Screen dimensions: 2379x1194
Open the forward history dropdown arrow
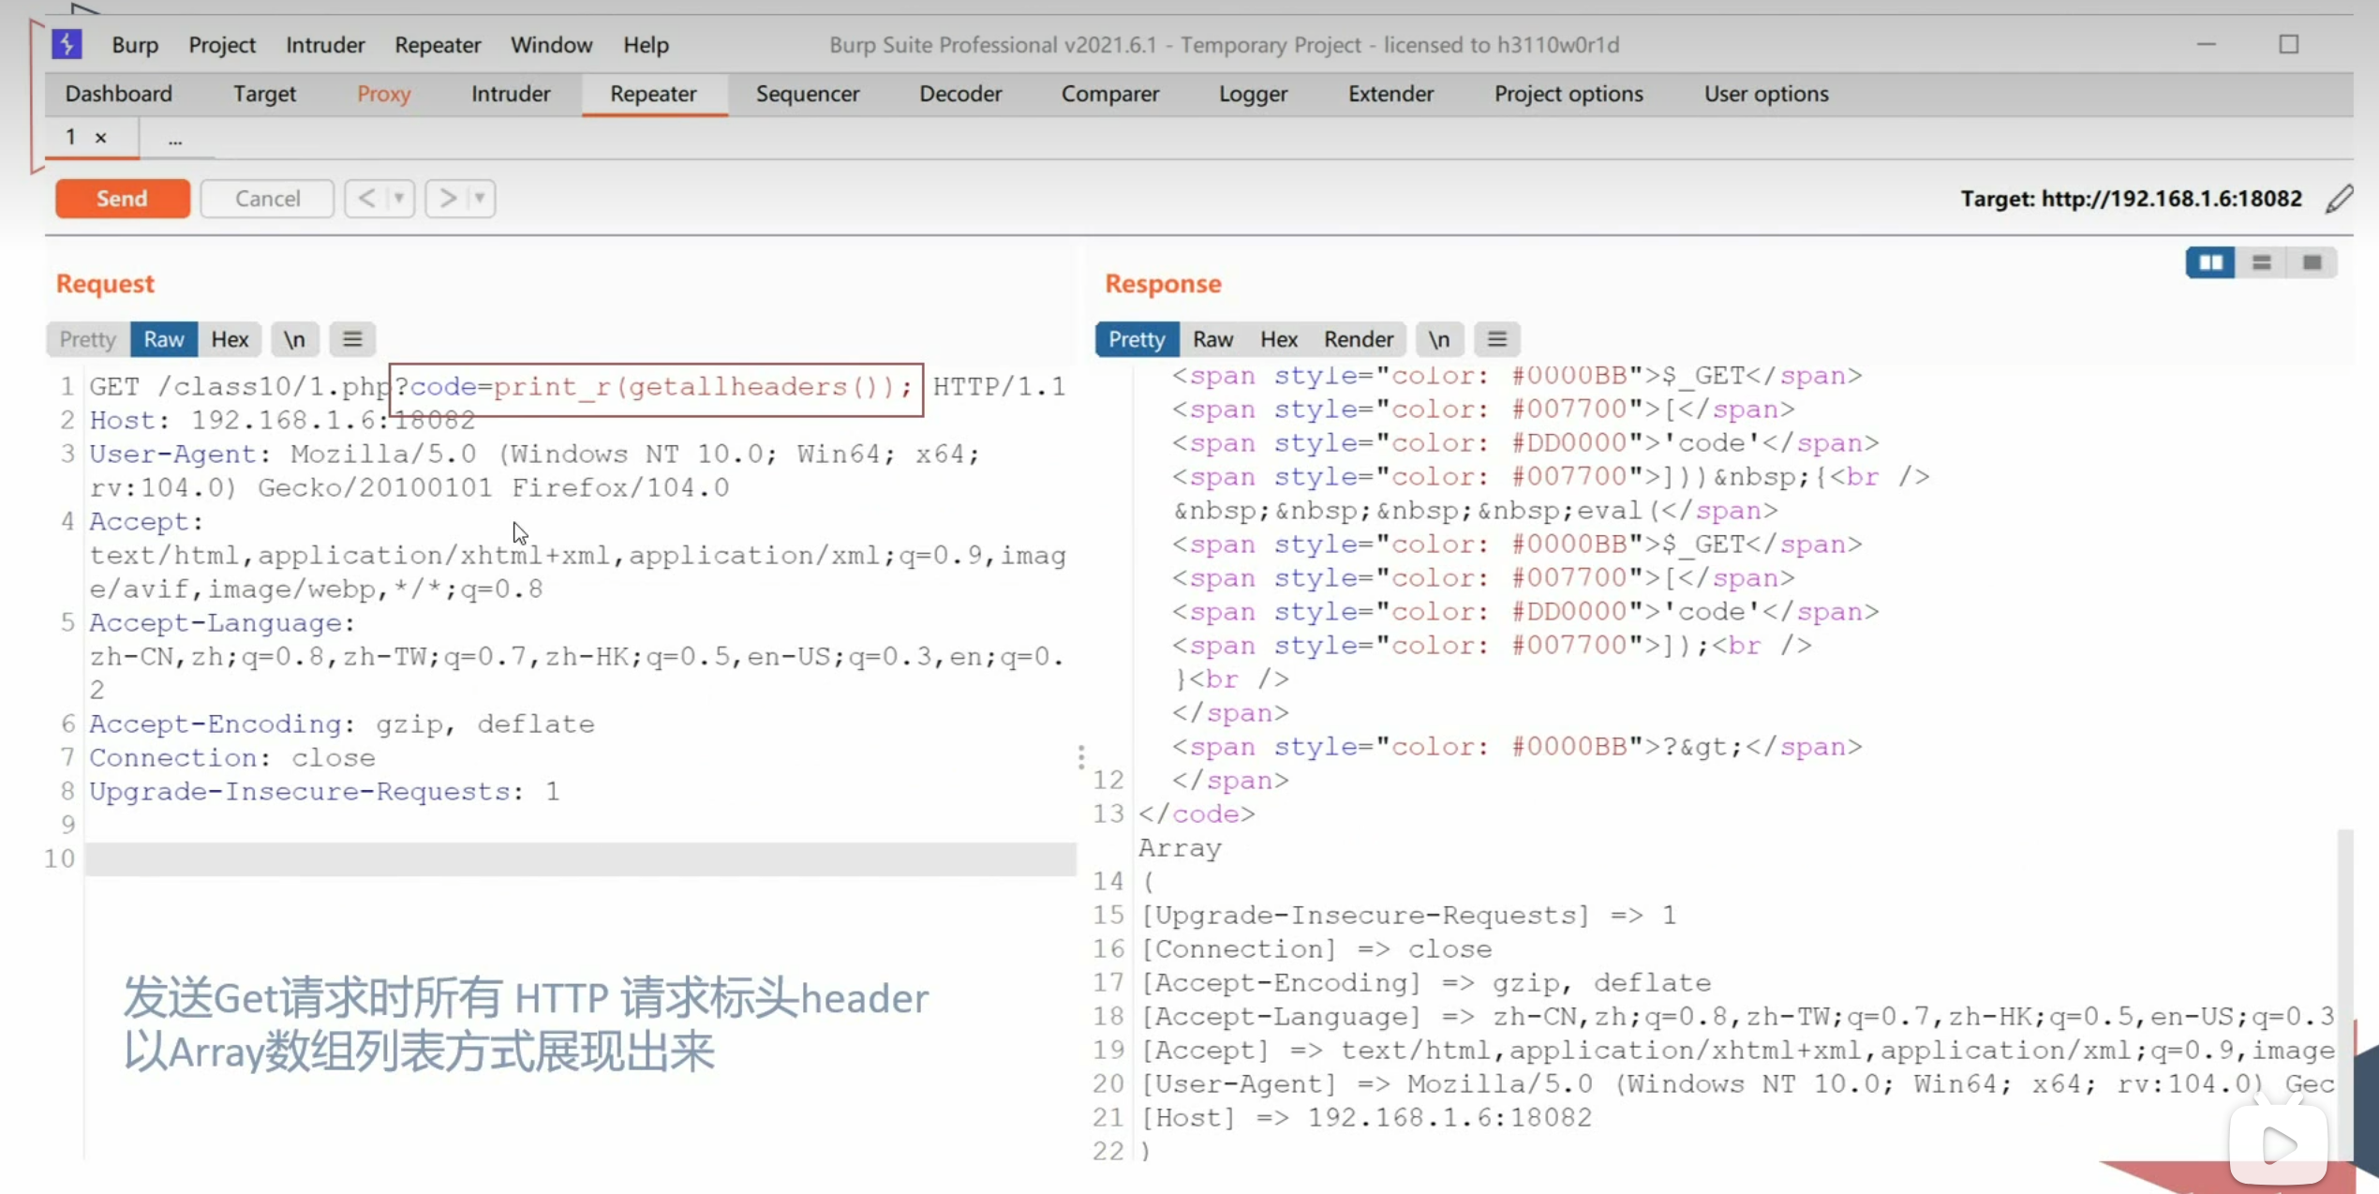pyautogui.click(x=480, y=199)
